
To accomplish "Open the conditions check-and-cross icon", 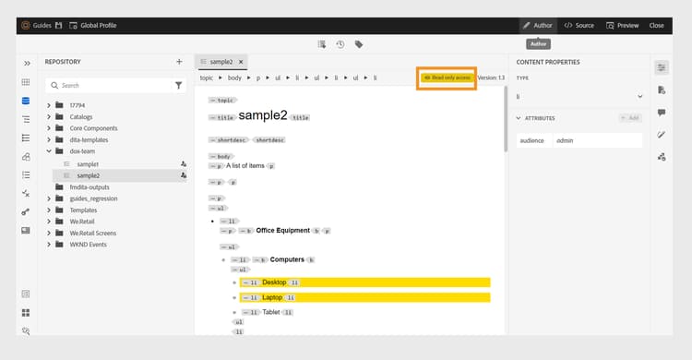I will click(x=26, y=193).
